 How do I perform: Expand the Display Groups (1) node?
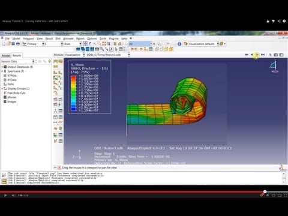[x=2, y=89]
